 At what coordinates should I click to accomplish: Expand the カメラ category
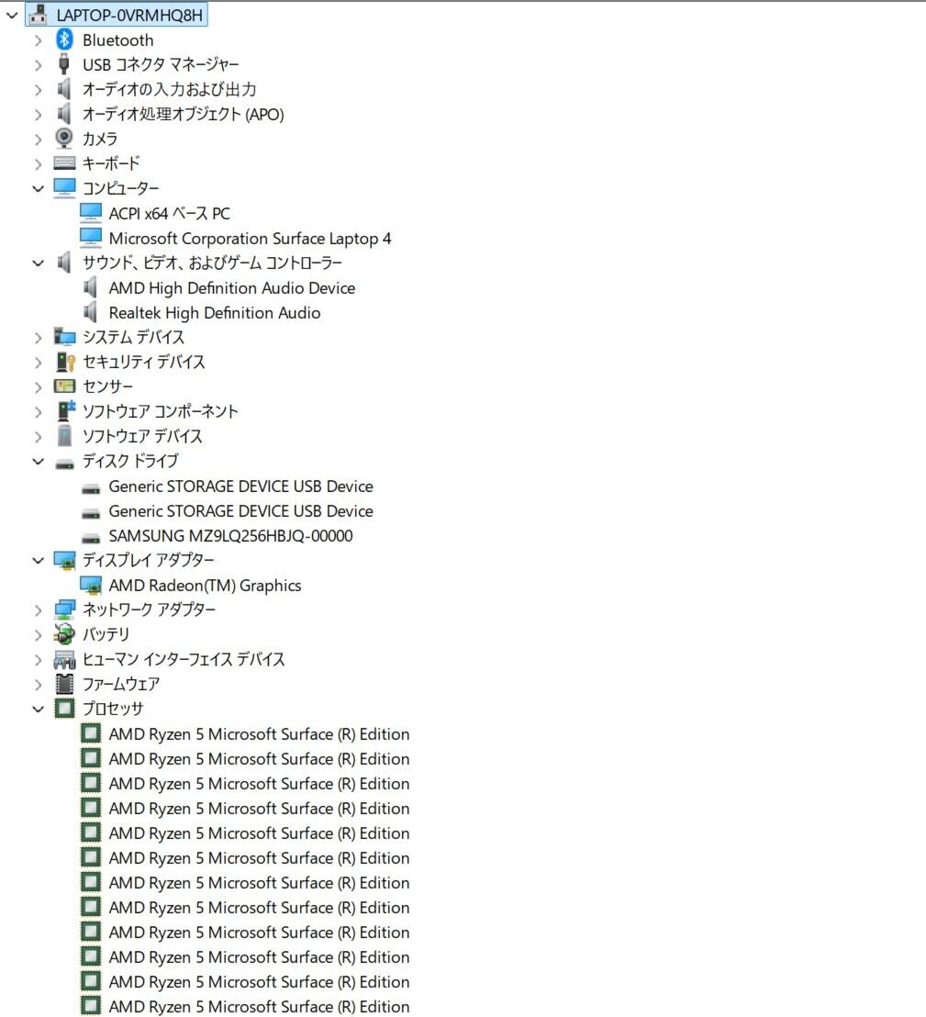[38, 140]
